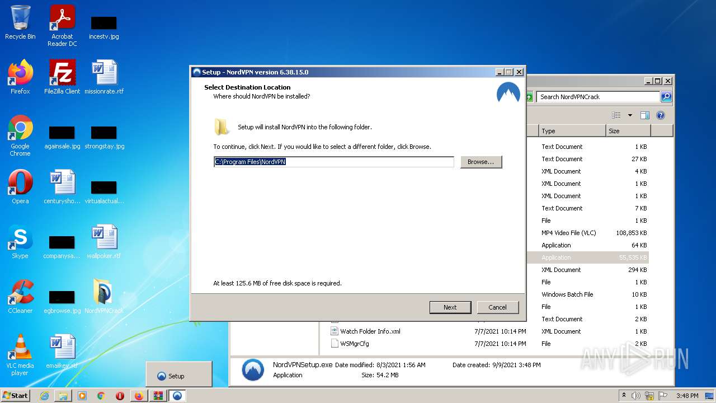Click Cancel in the NordVPN Setup
Screen dimensions: 716x403
[497, 307]
